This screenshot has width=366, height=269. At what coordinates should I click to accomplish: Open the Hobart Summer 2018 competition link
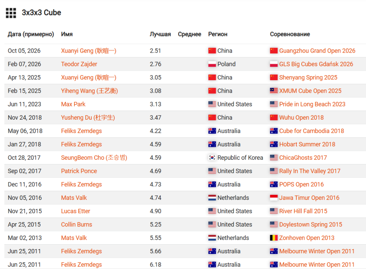[x=307, y=144]
